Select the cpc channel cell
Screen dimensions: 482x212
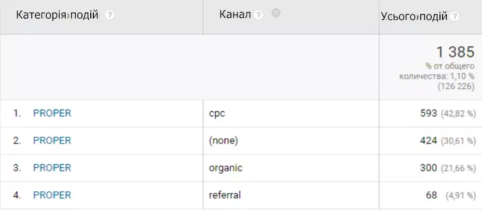click(x=291, y=114)
